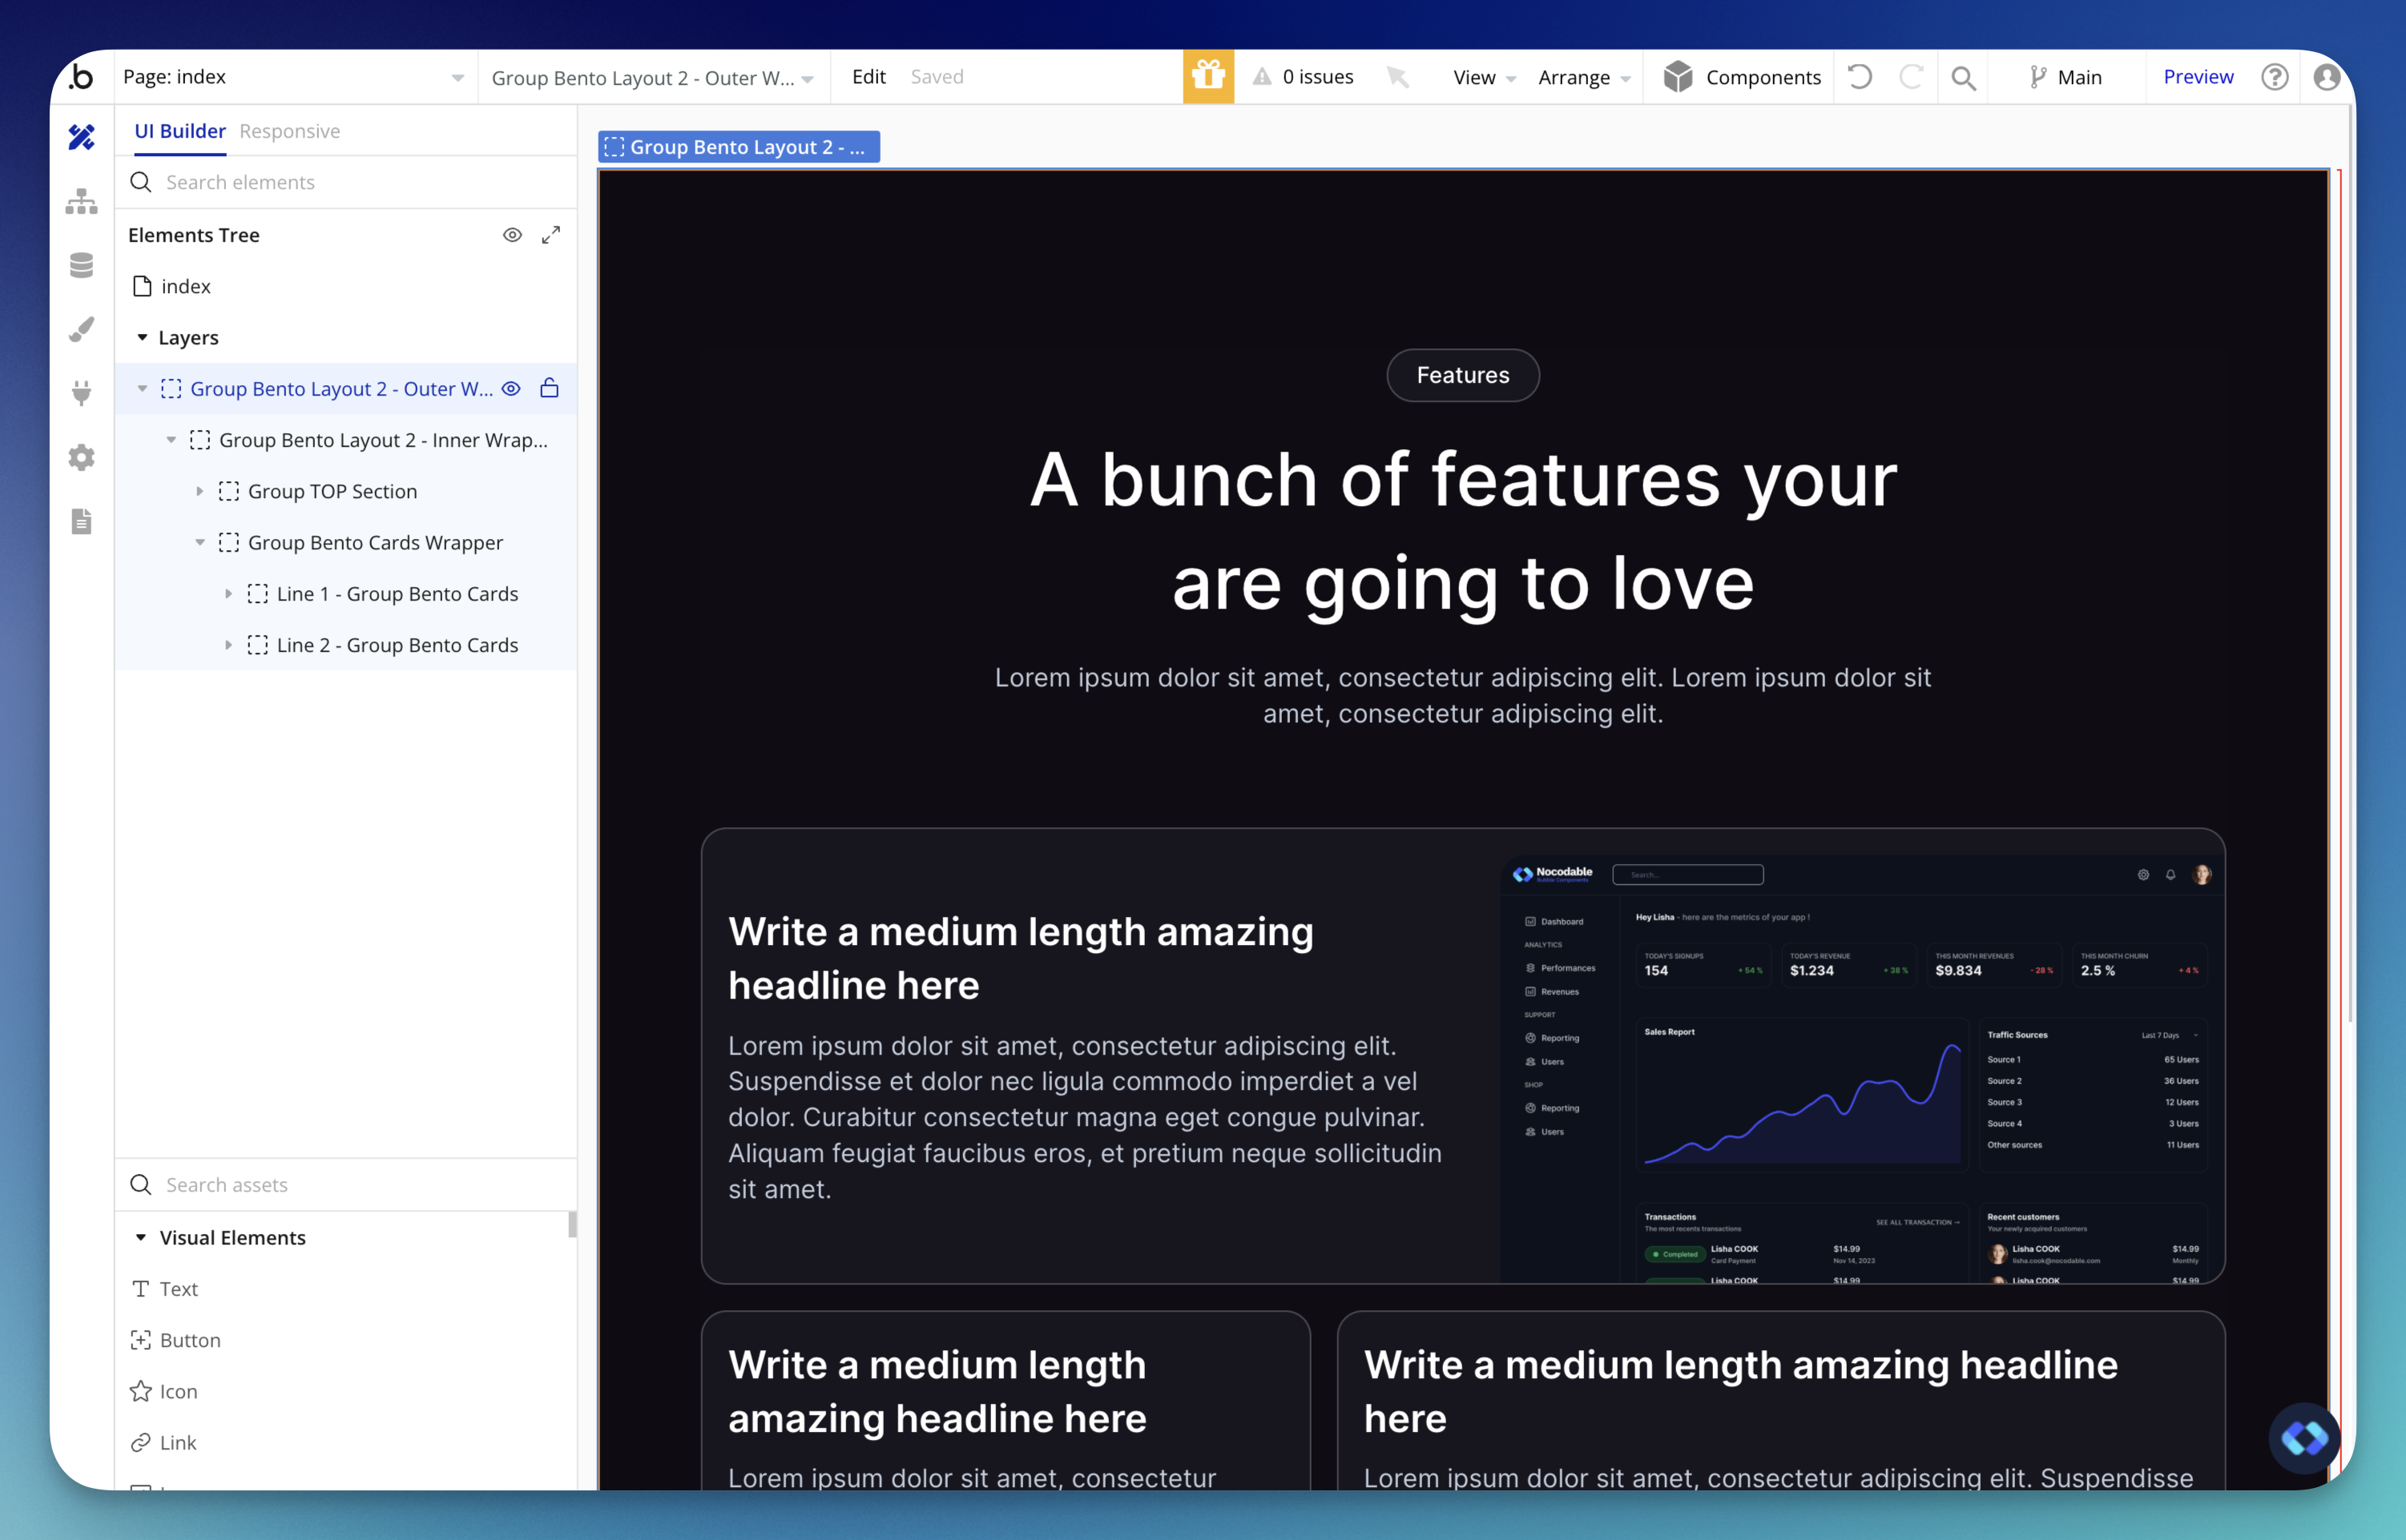Image resolution: width=2406 pixels, height=1540 pixels.
Task: Open the Styles tab paintbrush icon
Action: [x=82, y=329]
